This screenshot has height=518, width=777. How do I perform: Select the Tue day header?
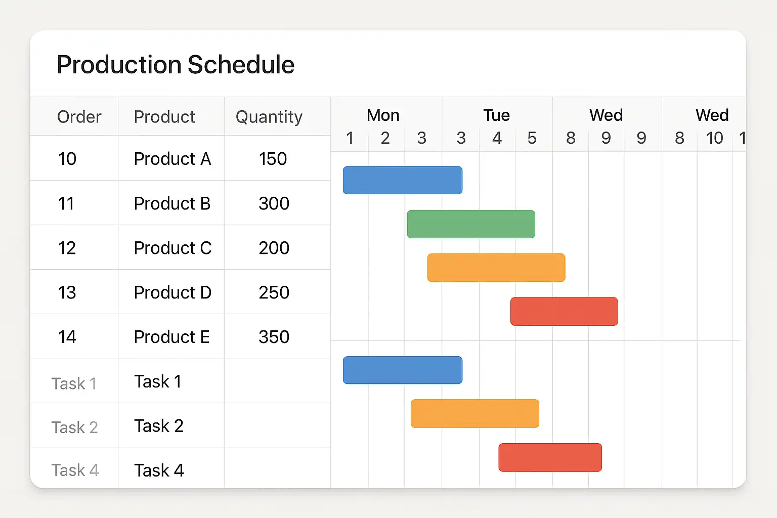(496, 115)
